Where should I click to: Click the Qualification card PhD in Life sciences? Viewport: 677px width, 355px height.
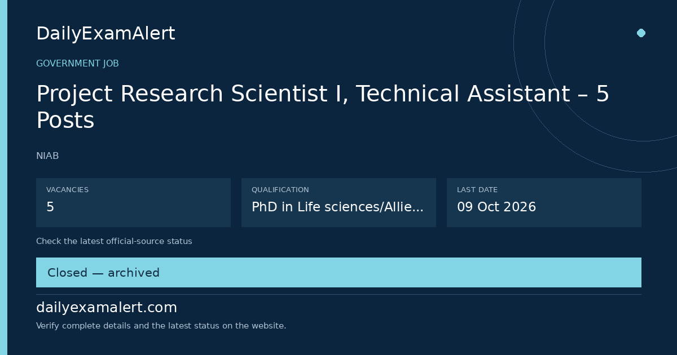(x=338, y=202)
